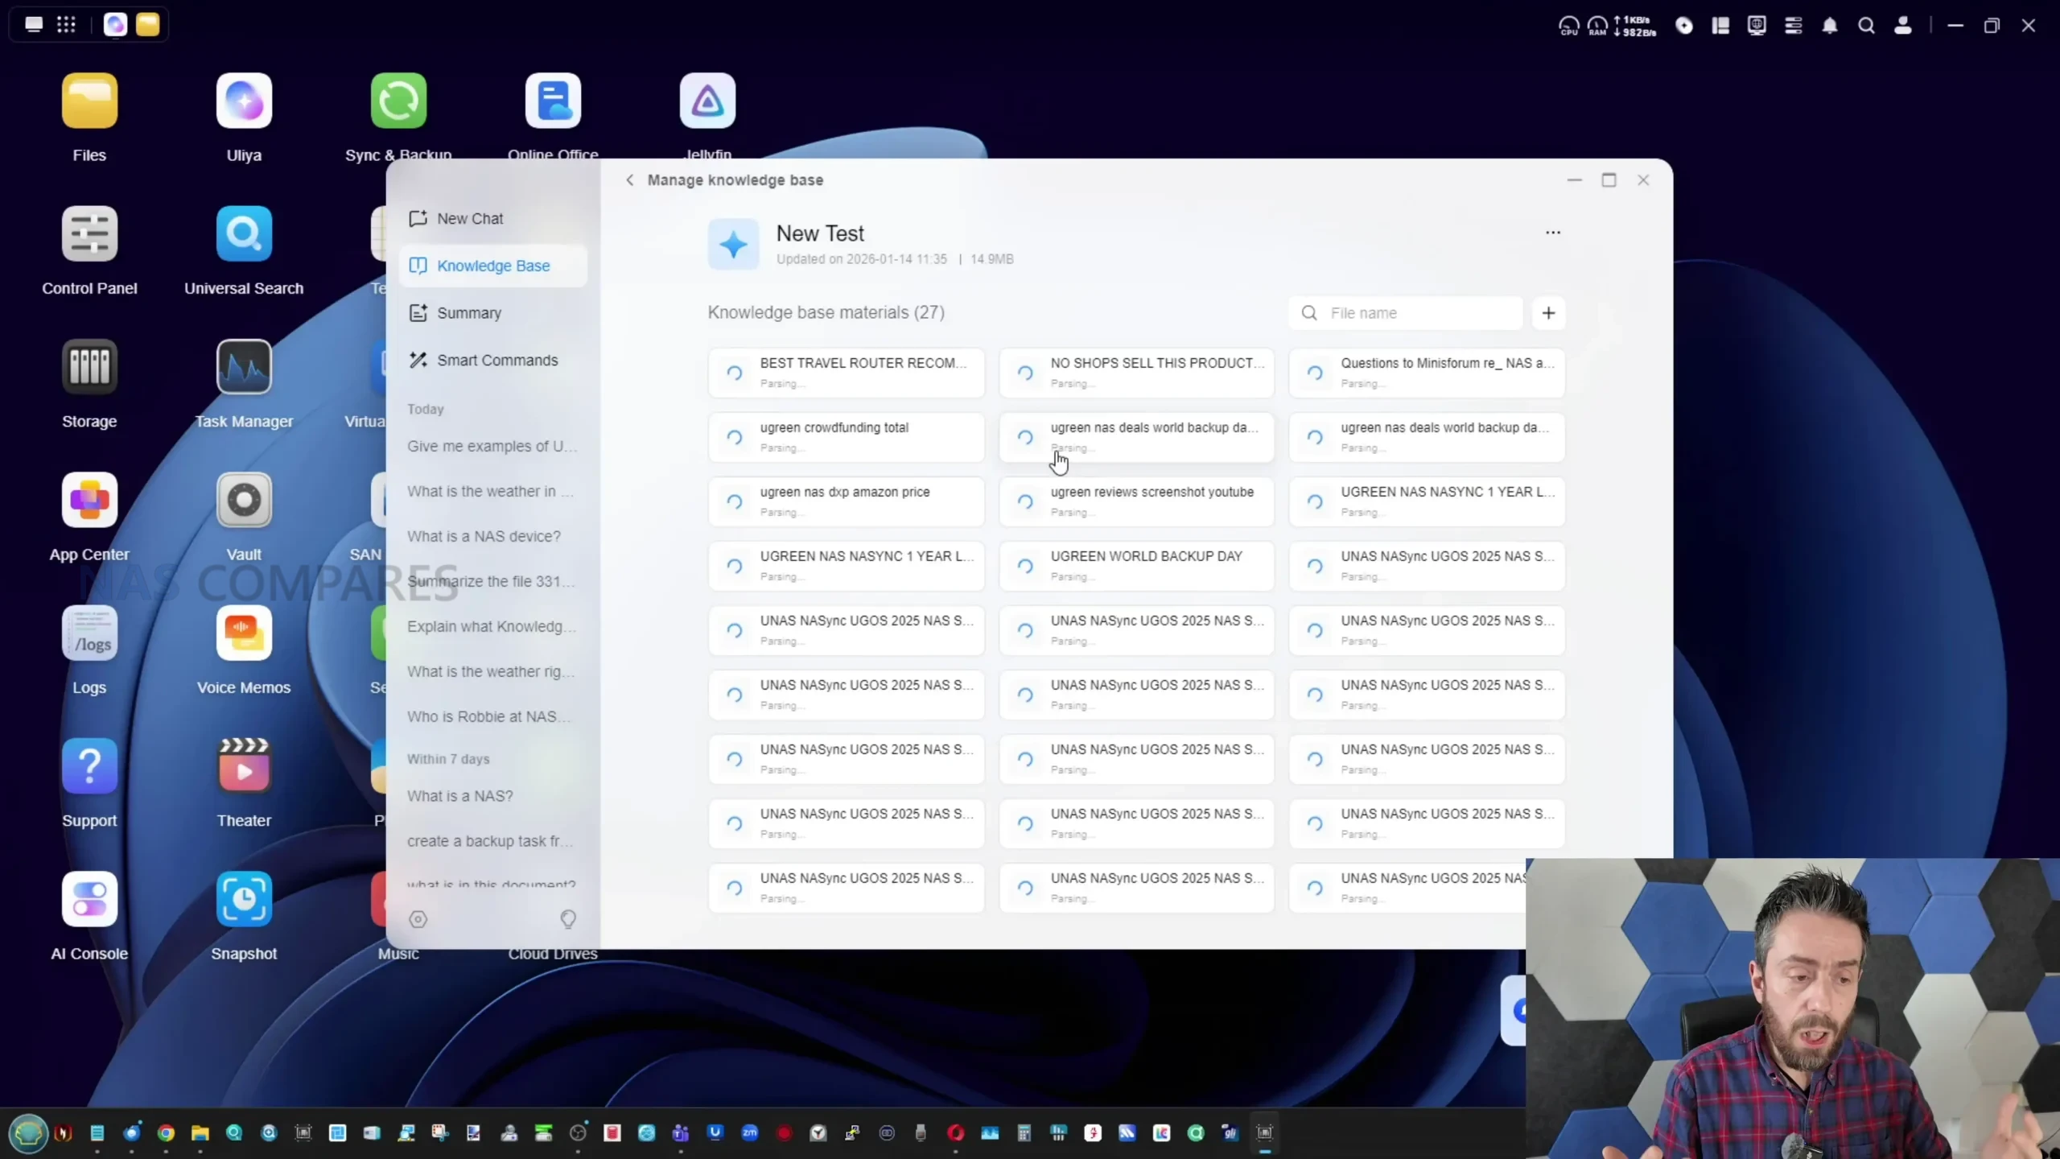Open the three-dot menu for New Test
The height and width of the screenshot is (1159, 2060).
click(1553, 233)
